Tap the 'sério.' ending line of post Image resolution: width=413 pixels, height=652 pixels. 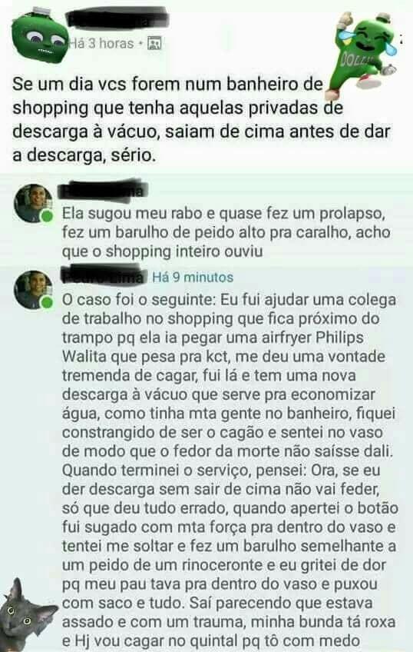click(84, 156)
